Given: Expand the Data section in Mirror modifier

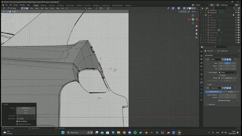Looking at the screenshot, I should tap(209, 85).
